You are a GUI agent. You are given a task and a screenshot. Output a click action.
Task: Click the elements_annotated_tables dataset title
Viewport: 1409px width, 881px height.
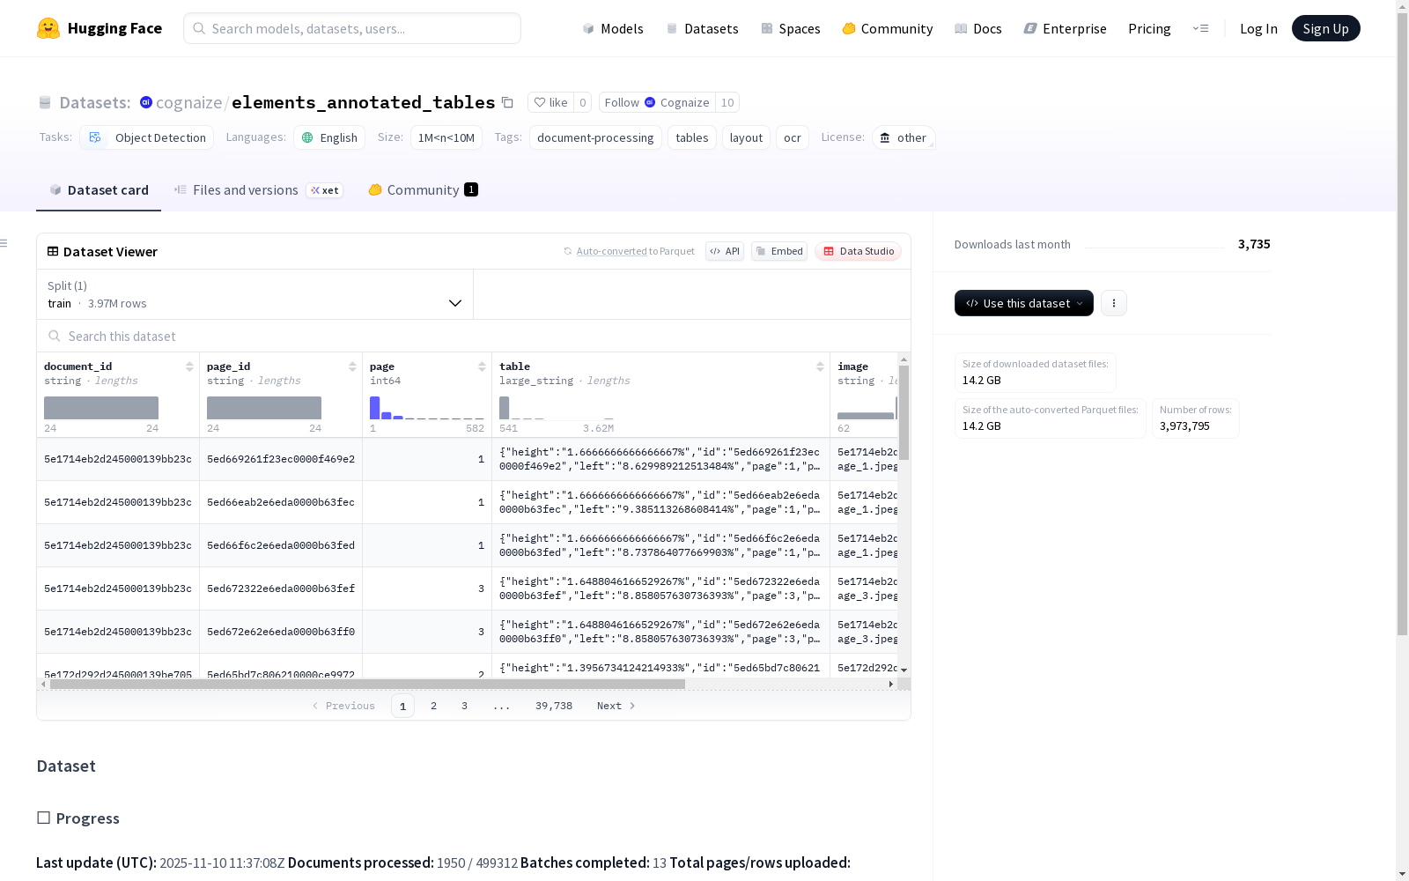[364, 102]
